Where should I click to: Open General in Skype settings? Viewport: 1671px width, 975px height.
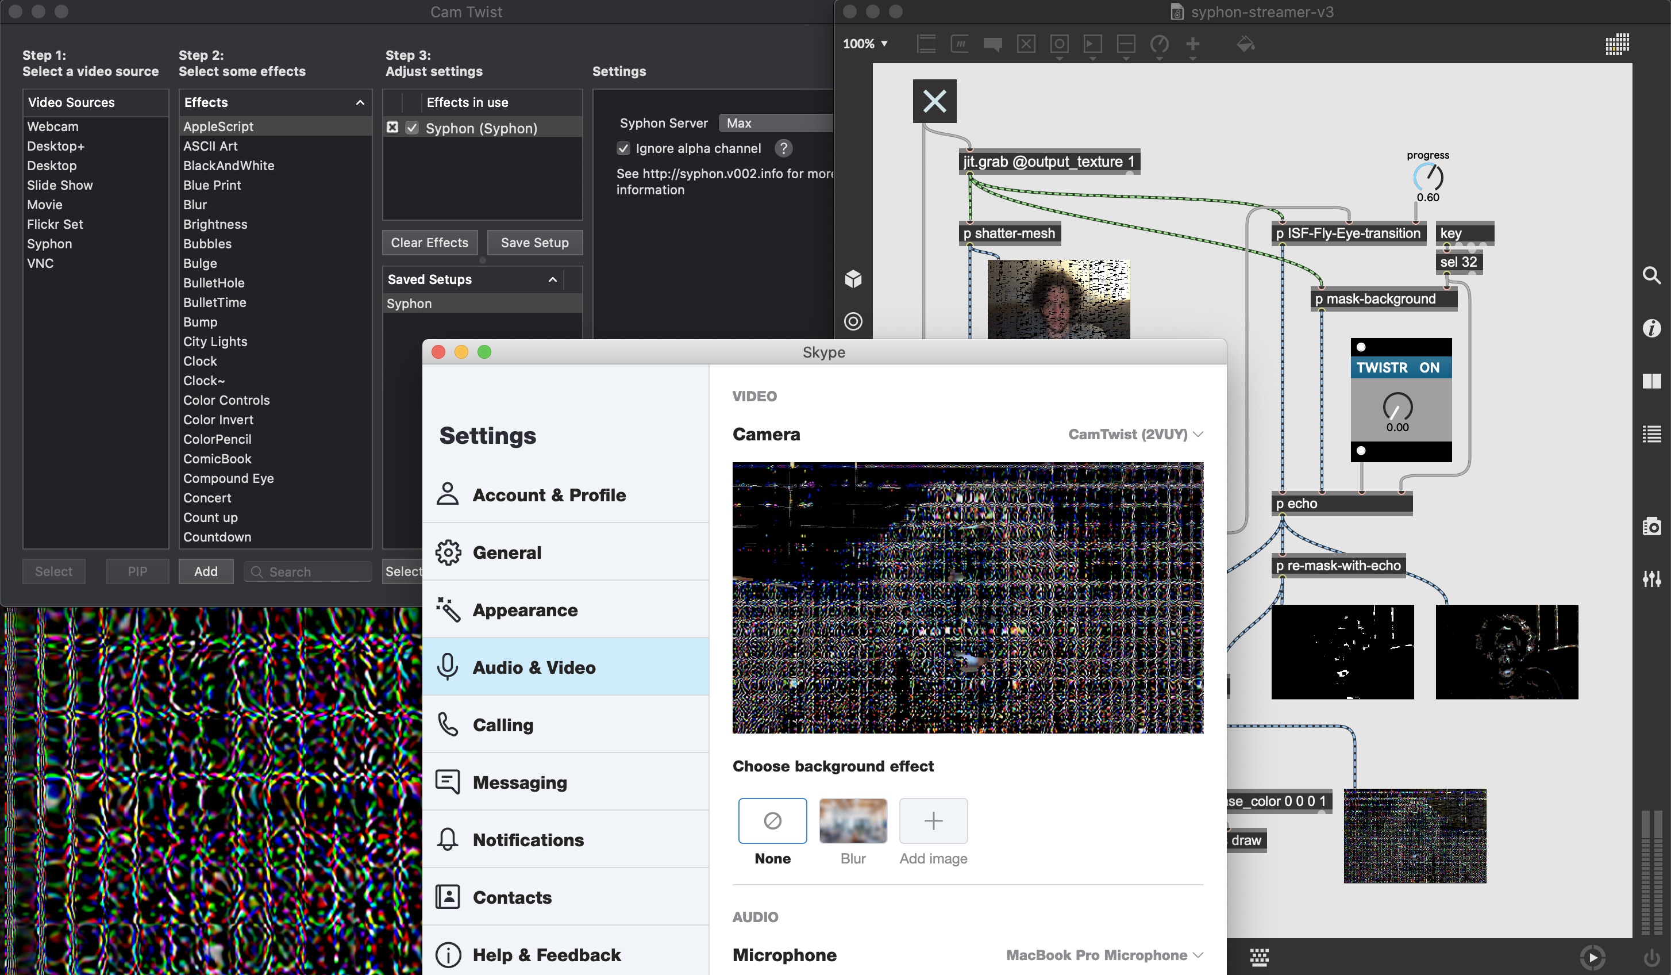click(565, 552)
